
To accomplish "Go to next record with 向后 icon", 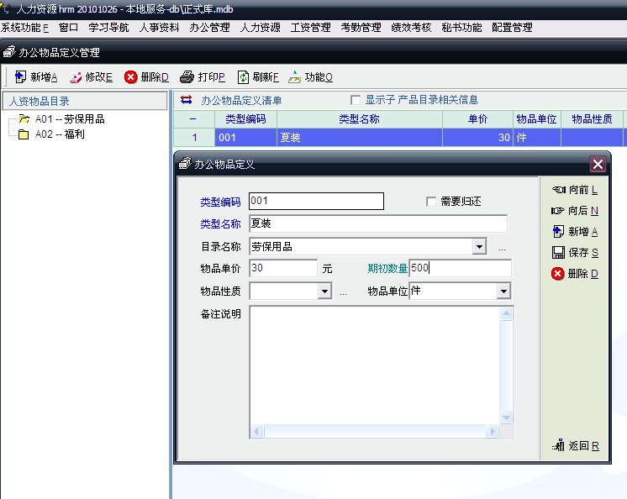I will [557, 211].
